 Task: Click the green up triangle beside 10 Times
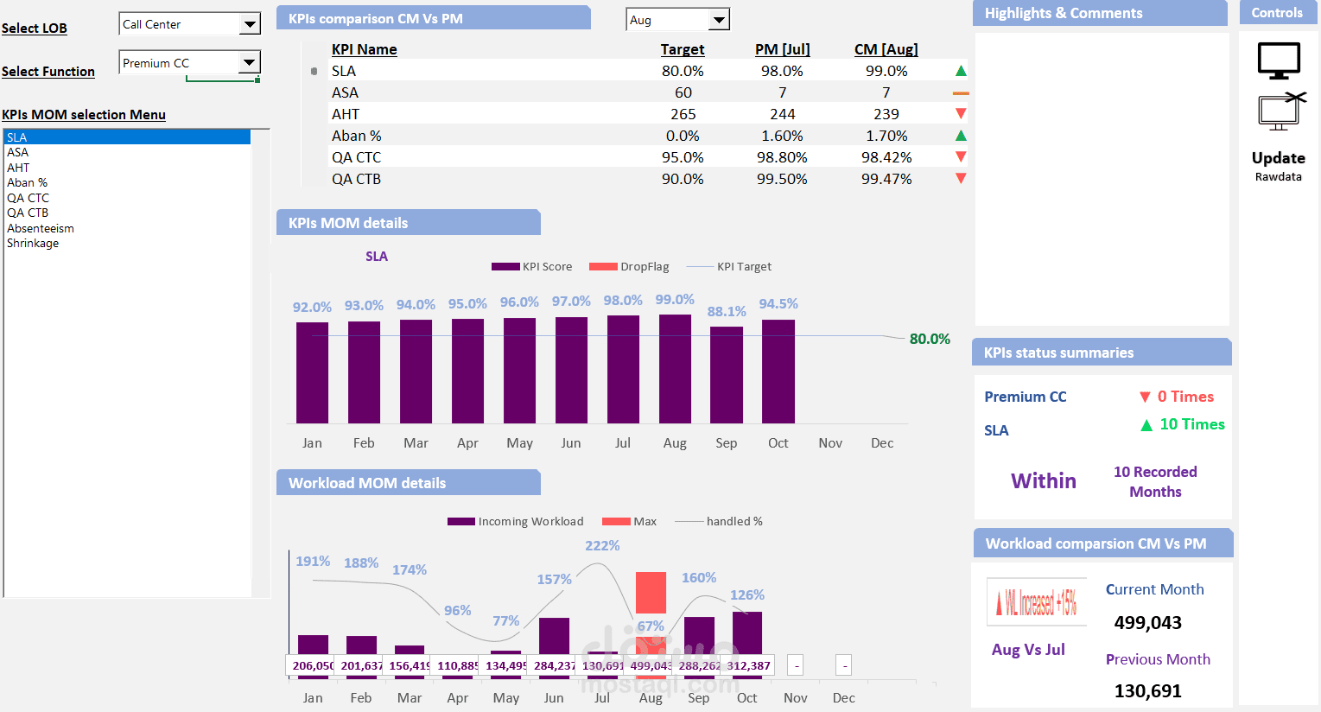[x=1146, y=424]
